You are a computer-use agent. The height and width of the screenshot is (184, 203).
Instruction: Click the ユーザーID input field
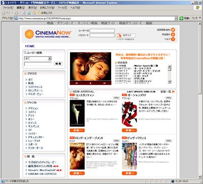tap(102, 30)
